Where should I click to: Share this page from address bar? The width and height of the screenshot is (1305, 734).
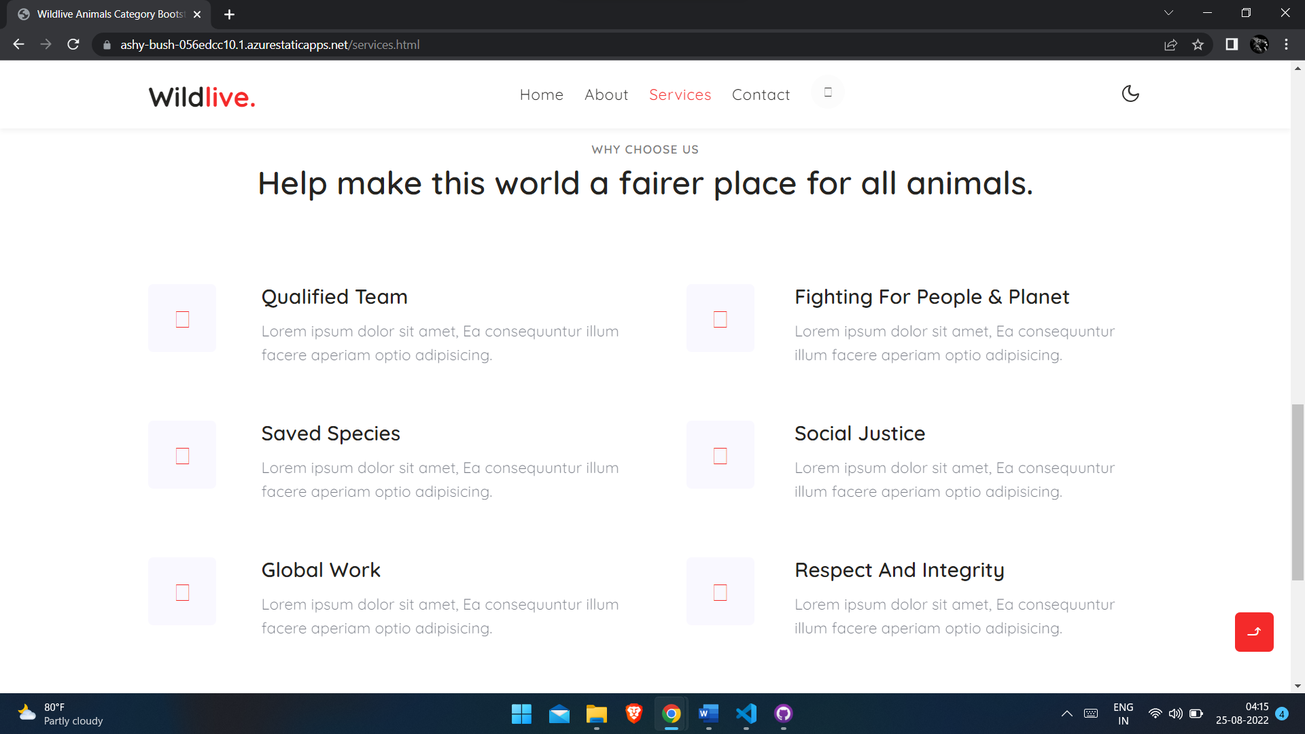[1170, 45]
